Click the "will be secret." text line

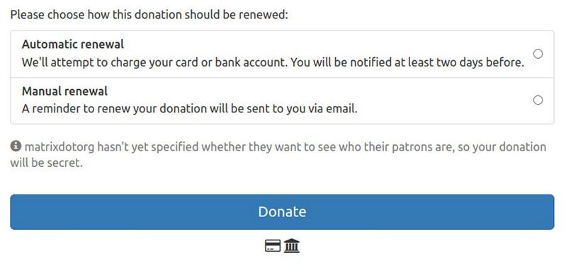click(46, 163)
